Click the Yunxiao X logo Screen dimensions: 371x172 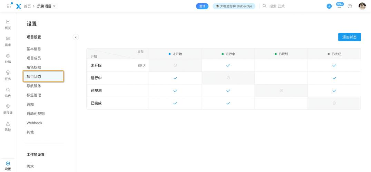pos(18,6)
